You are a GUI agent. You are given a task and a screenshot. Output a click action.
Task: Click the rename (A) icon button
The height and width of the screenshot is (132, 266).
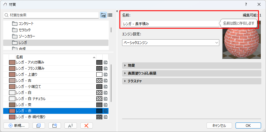coord(70,126)
